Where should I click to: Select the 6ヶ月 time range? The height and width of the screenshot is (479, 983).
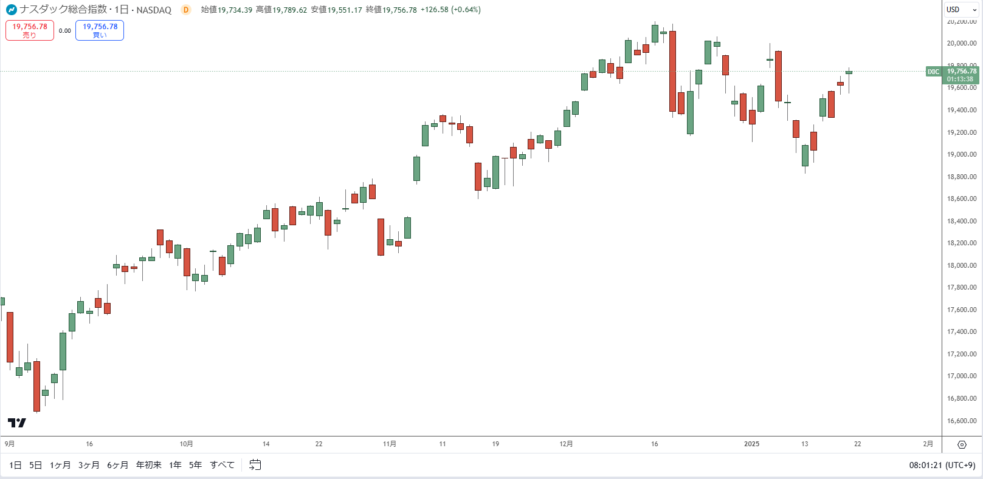[118, 465]
